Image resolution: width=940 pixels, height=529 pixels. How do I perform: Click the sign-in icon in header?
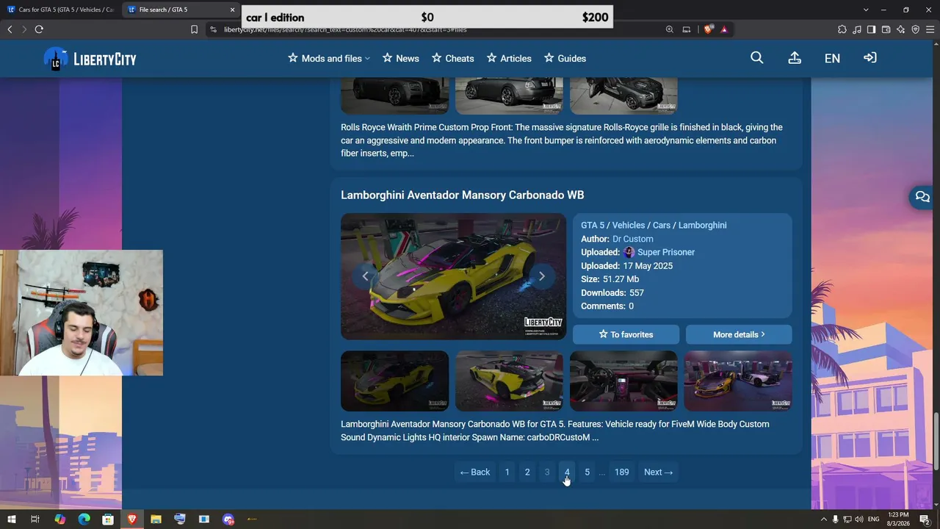870,58
